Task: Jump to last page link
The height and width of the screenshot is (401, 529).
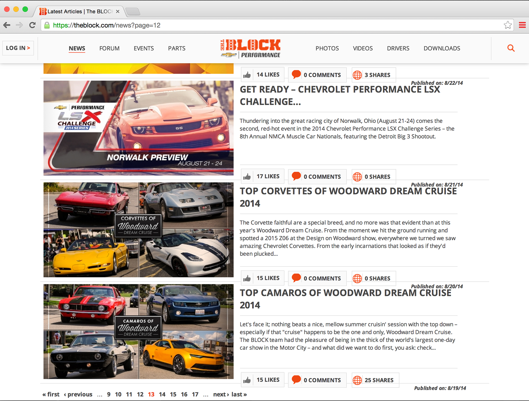Action: point(239,394)
